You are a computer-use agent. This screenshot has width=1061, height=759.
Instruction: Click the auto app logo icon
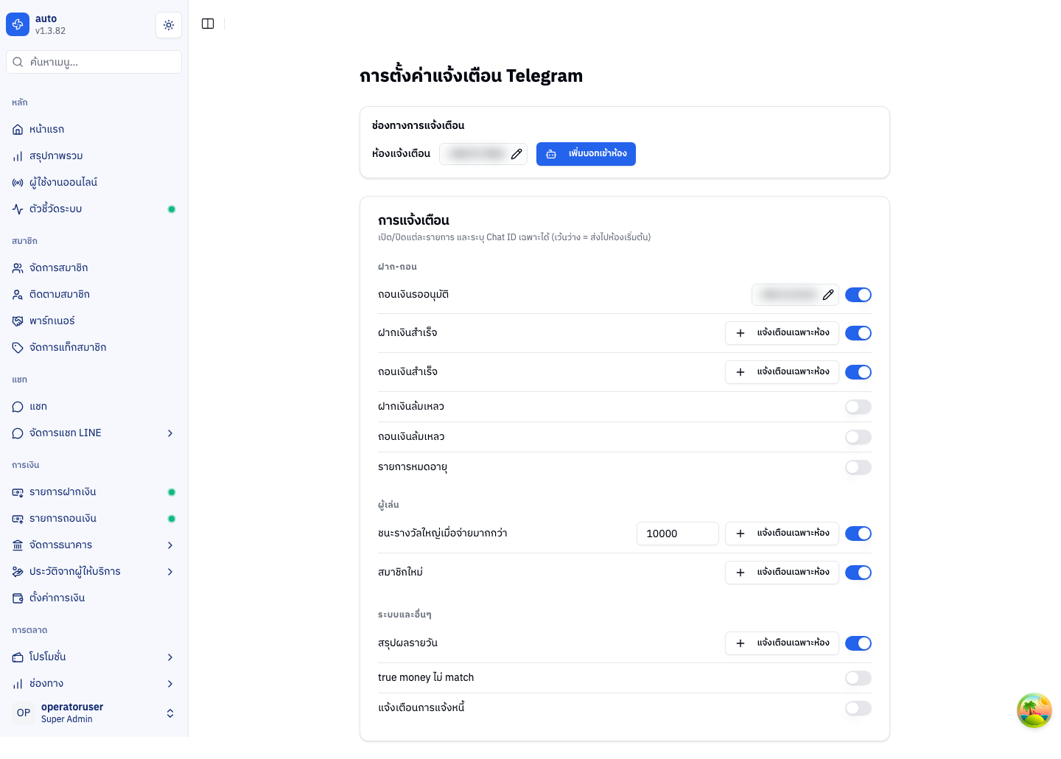[18, 24]
